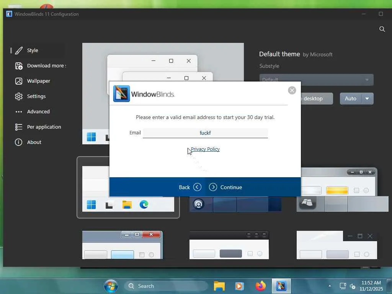Show hidden system tray icons
Viewport: 392px width, 294px height.
coord(330,286)
